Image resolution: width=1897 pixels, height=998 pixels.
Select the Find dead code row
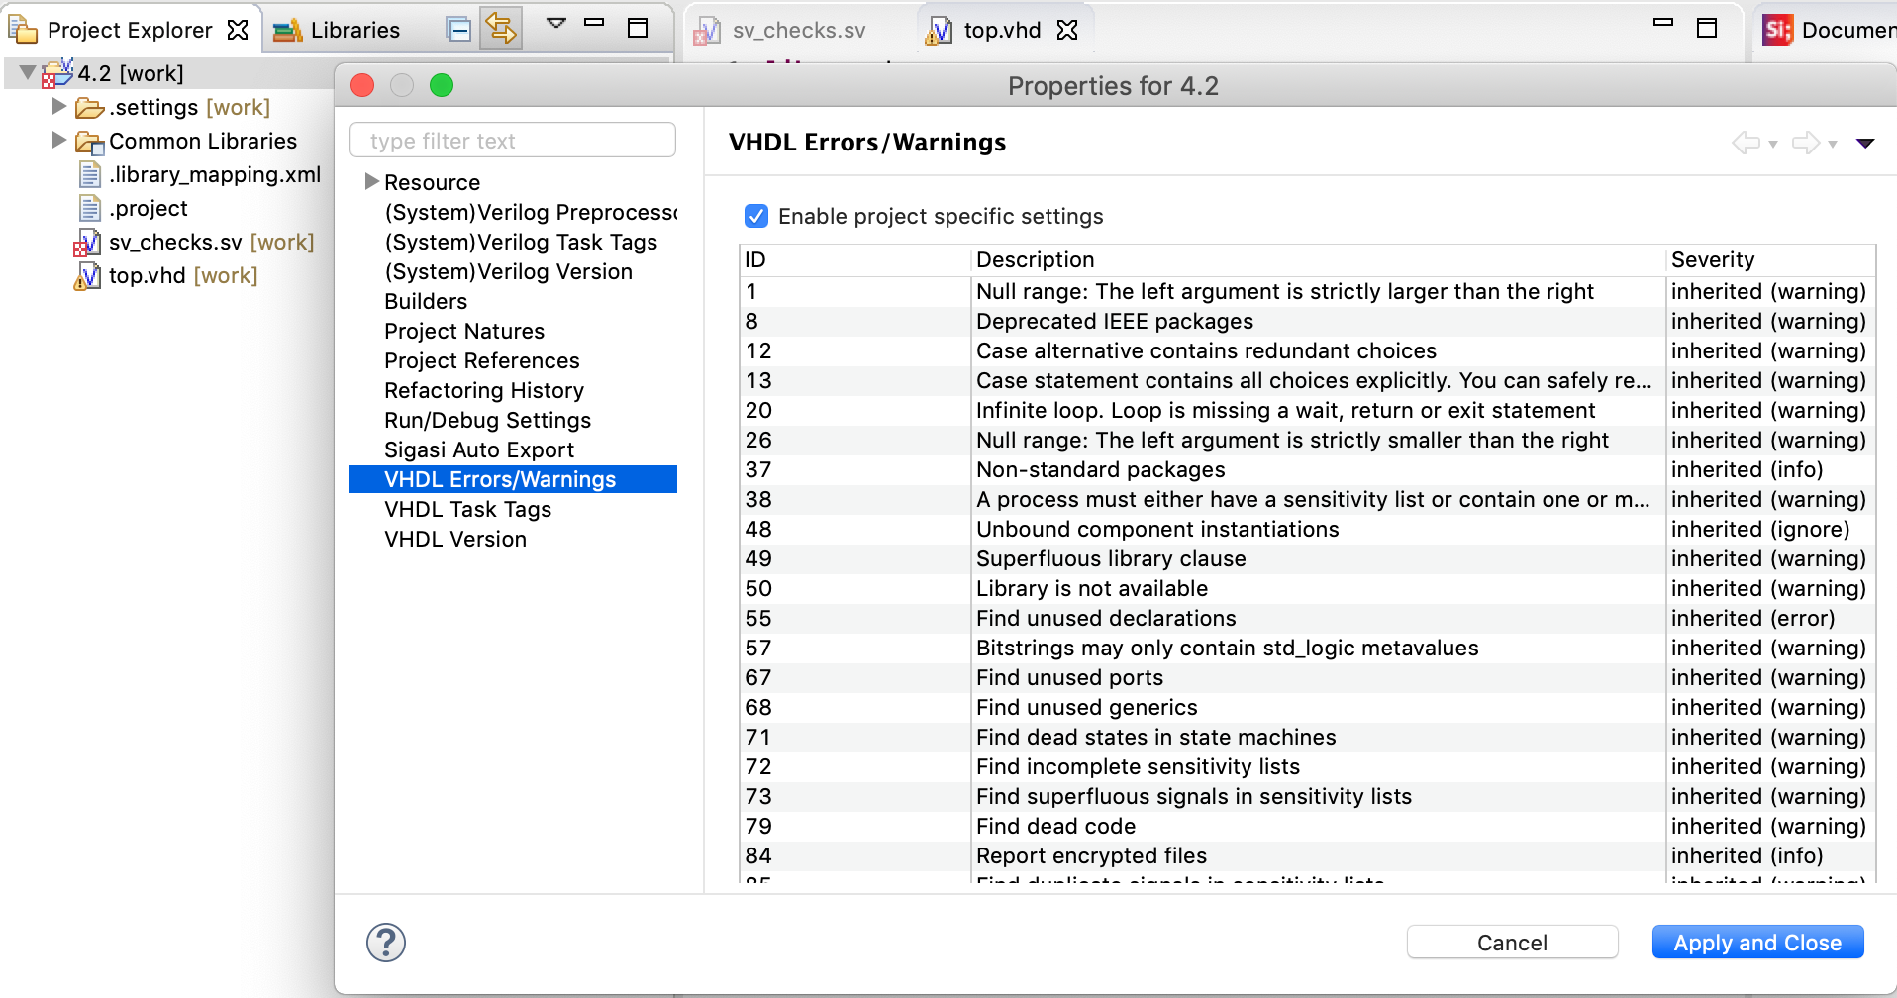pos(1307,826)
